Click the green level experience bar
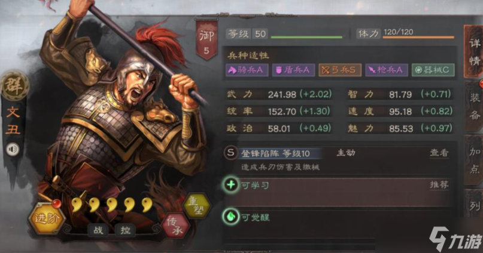 [306, 38]
